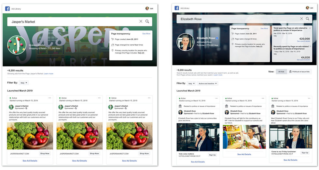Open Active and Inactive filter dropdown
319x170 pixels.
click(x=208, y=84)
